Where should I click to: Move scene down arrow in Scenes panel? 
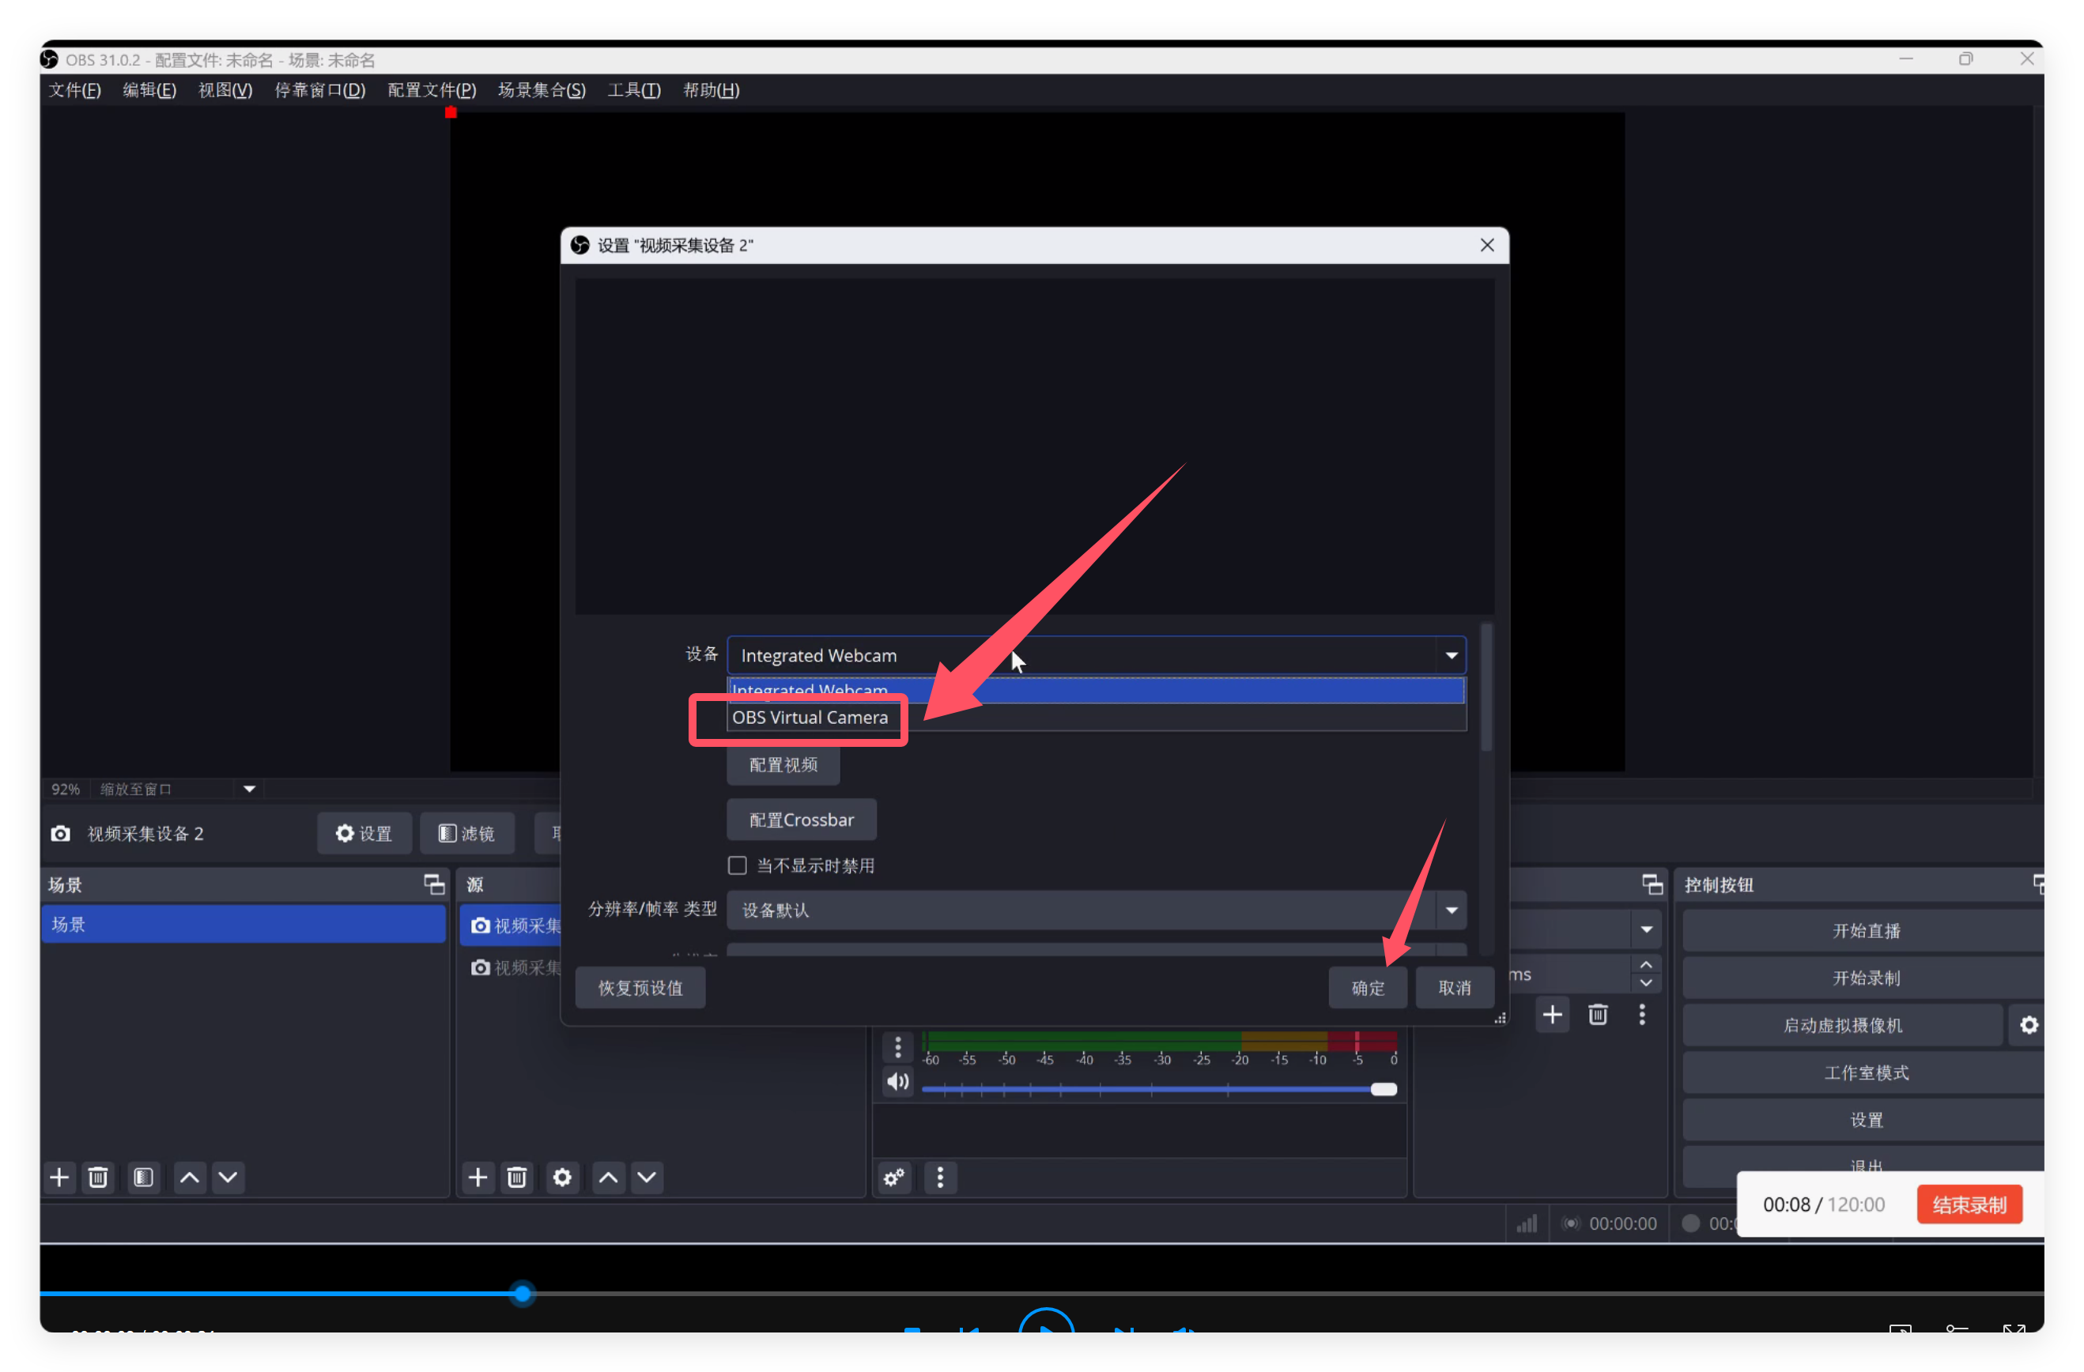(228, 1177)
